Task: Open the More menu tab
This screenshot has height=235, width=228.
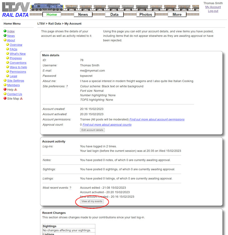Action: (177, 14)
